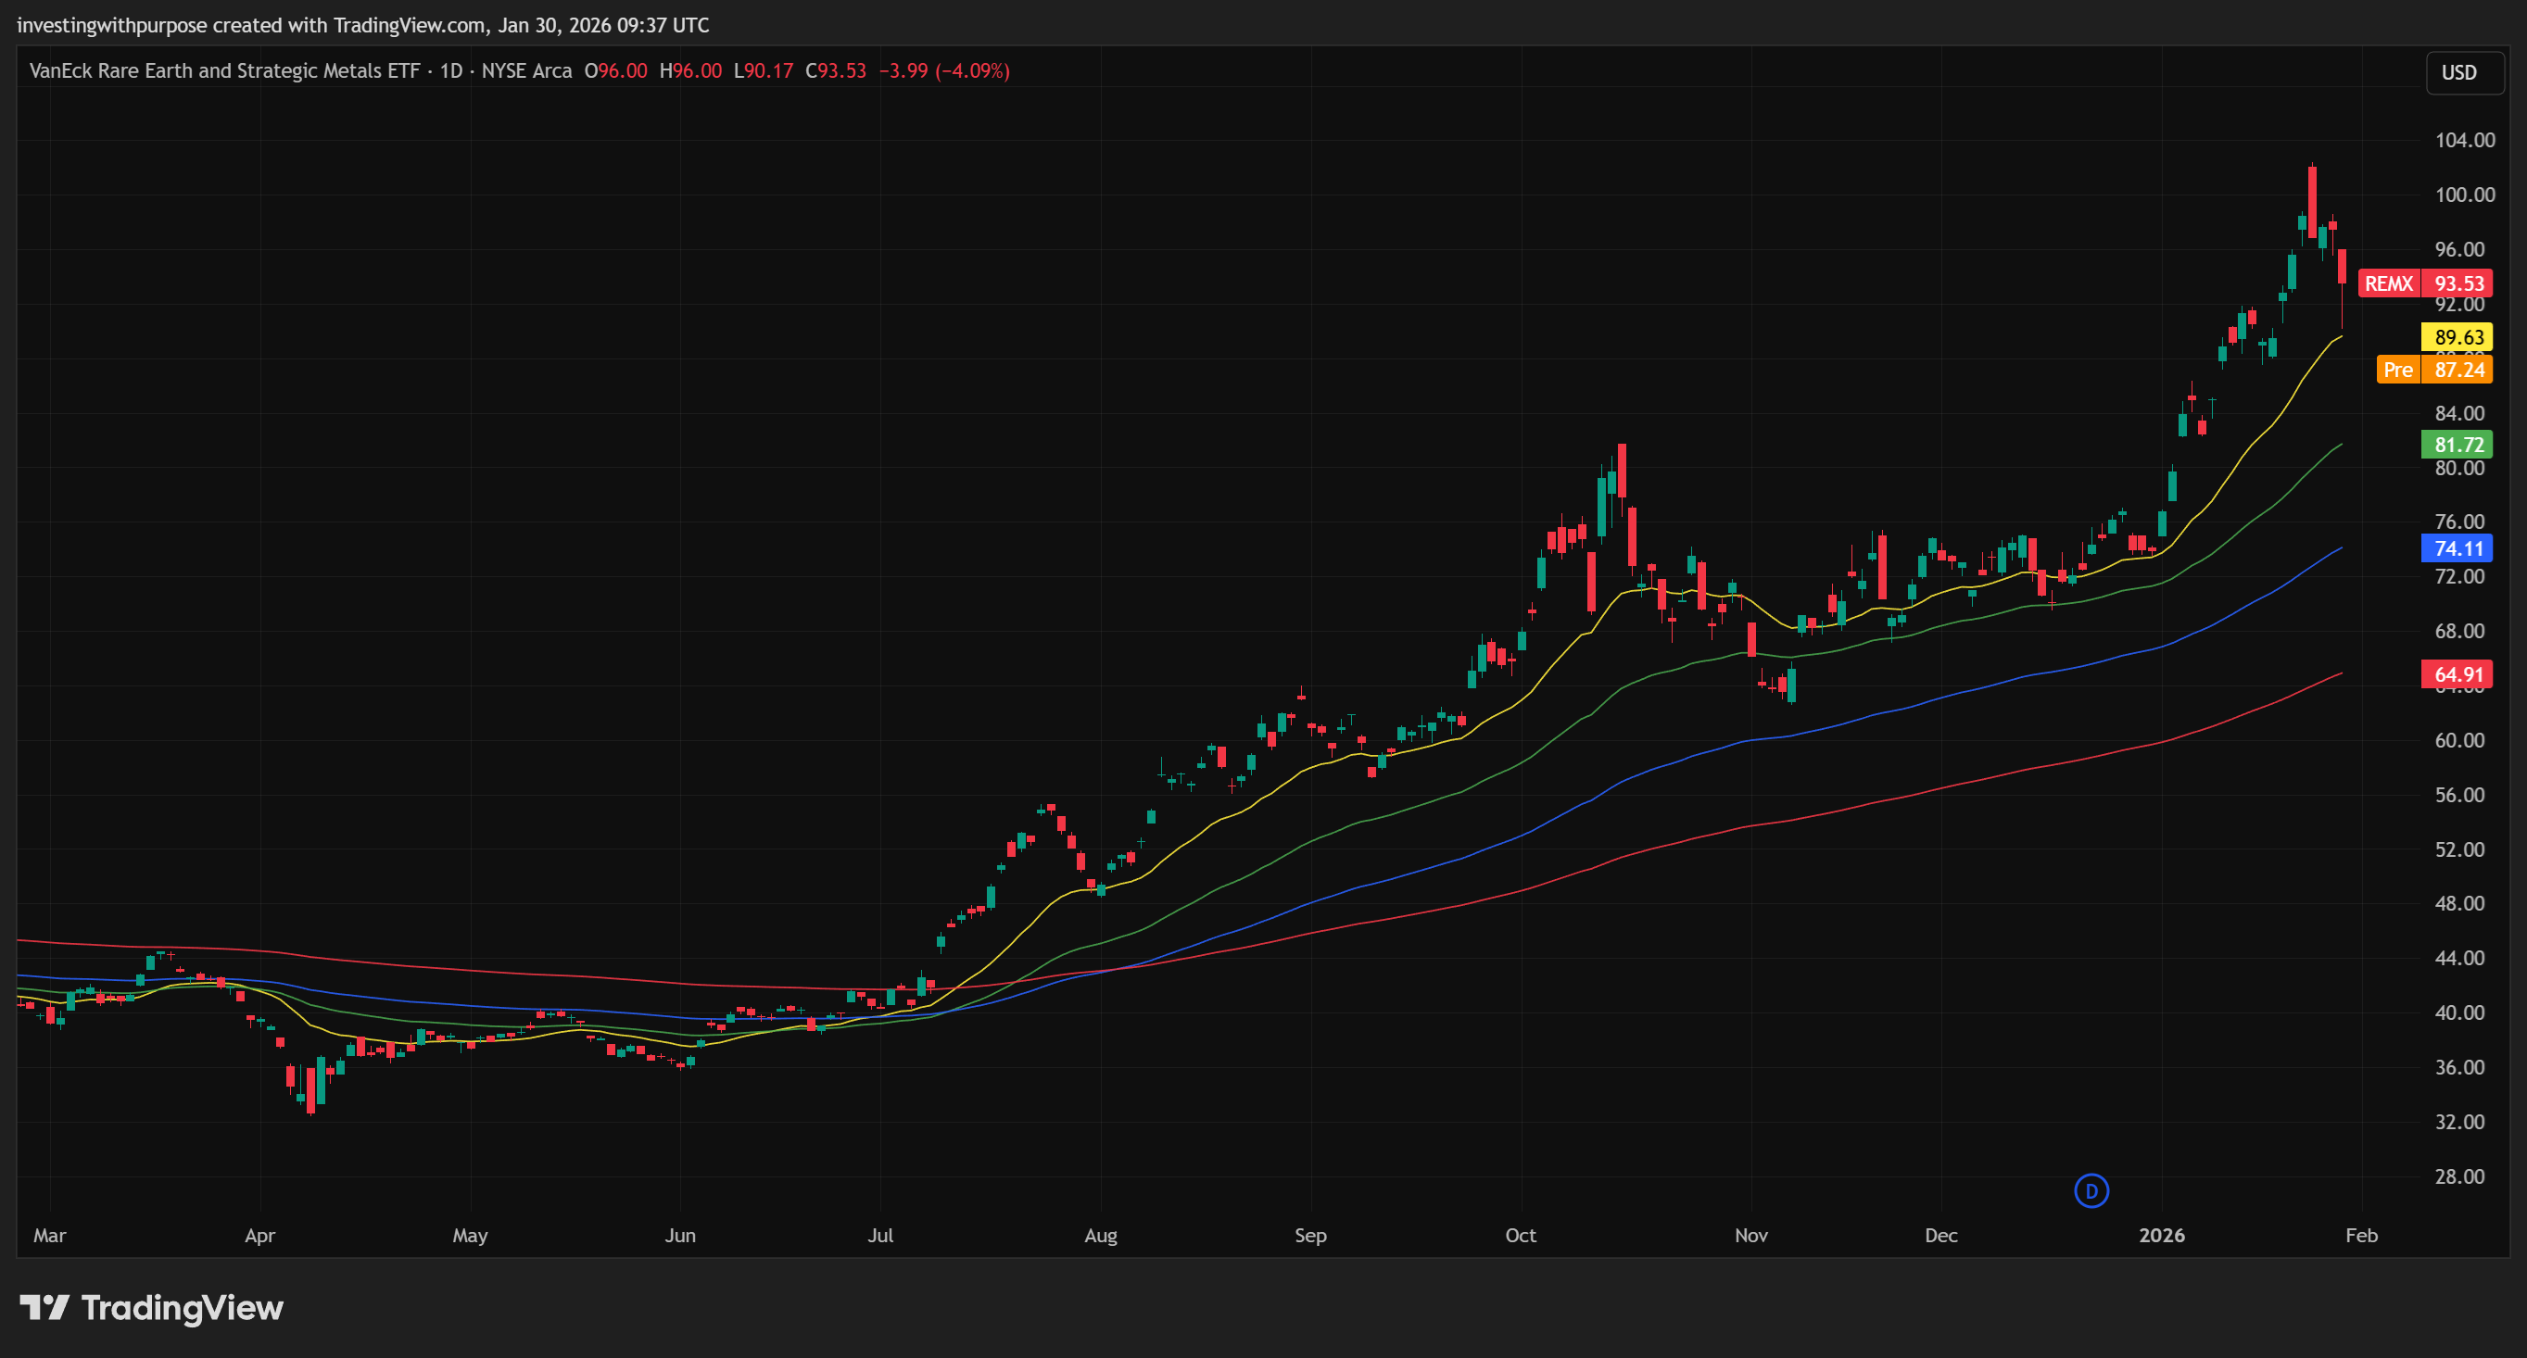This screenshot has width=2527, height=1358.
Task: Click the VanEck Rare Earth ETF title
Action: [x=223, y=70]
